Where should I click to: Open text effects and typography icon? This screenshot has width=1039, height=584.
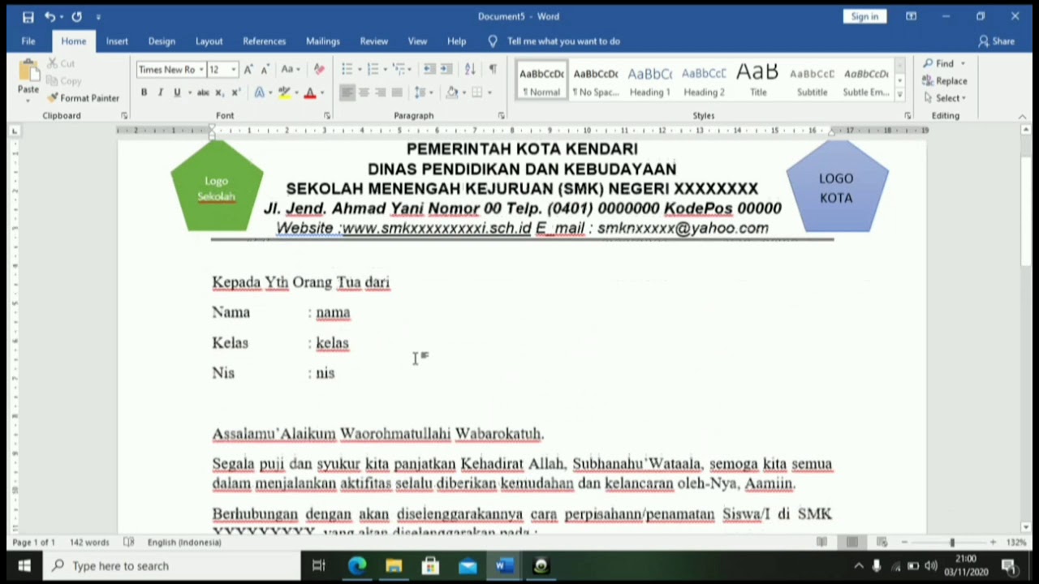click(260, 92)
